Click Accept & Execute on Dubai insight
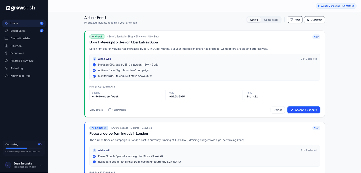Image resolution: width=361 pixels, height=173 pixels. tap(303, 110)
